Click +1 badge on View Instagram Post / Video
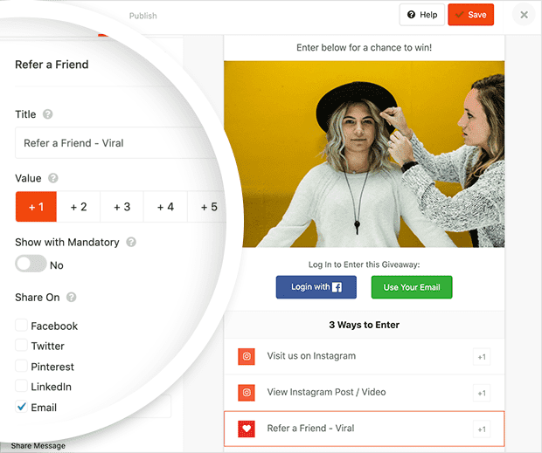 [x=482, y=394]
